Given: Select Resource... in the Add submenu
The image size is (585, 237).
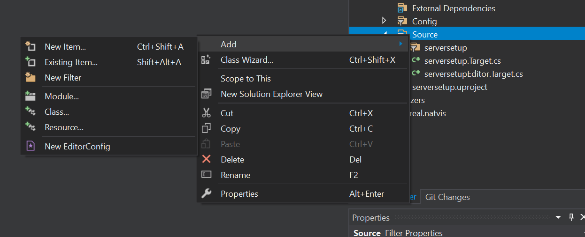Looking at the screenshot, I should [x=64, y=127].
